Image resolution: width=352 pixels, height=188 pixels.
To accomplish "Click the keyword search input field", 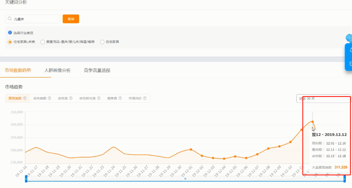I will (35, 19).
